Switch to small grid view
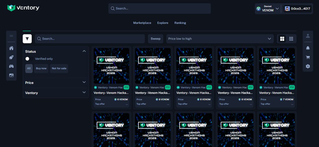Viewport: 319px width, 147px height. pyautogui.click(x=291, y=39)
